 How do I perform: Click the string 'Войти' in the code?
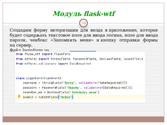coord(65,97)
